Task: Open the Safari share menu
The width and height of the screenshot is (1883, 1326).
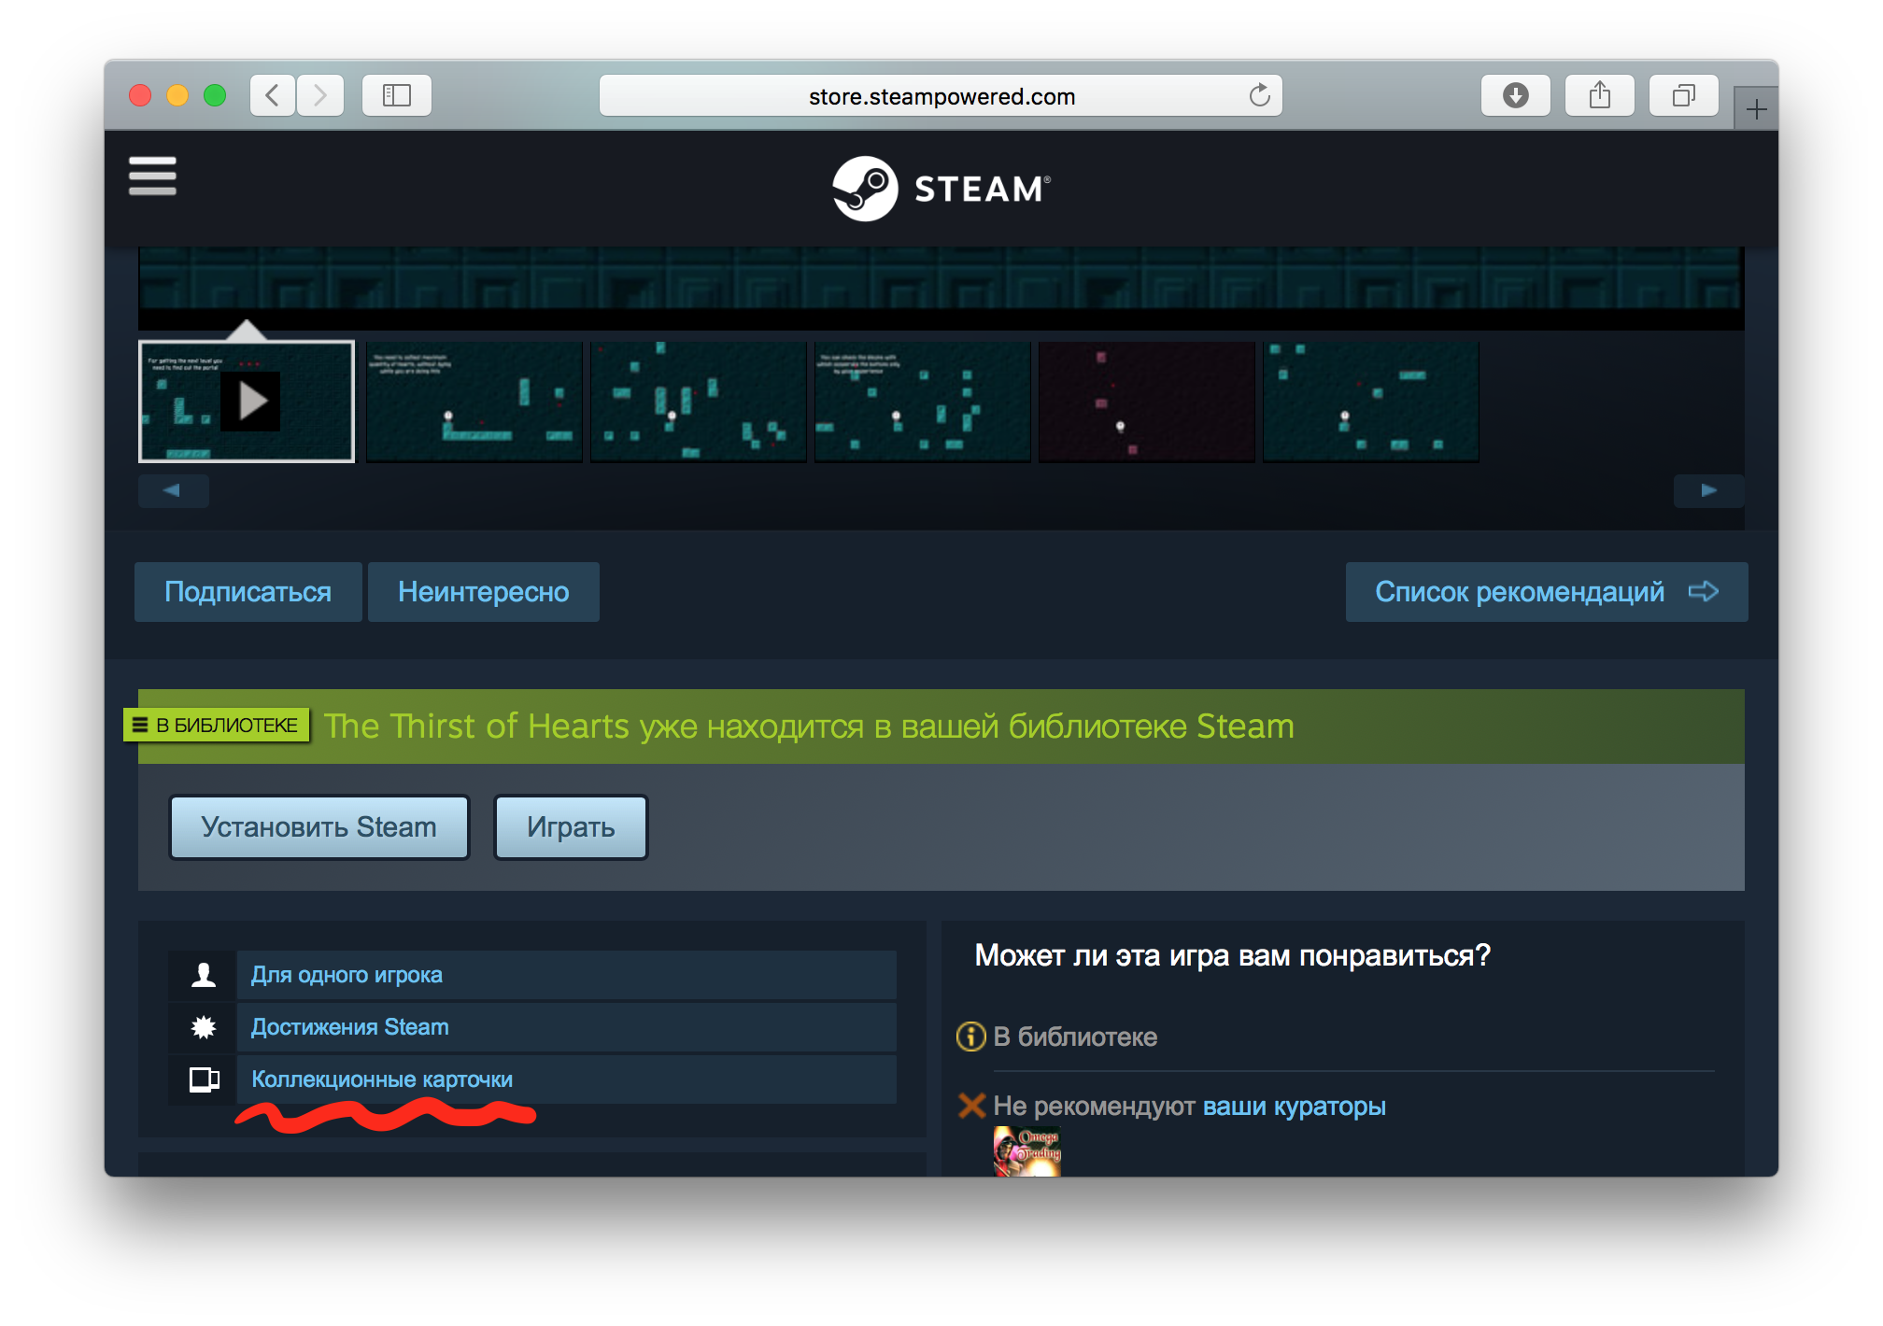Action: [1600, 95]
